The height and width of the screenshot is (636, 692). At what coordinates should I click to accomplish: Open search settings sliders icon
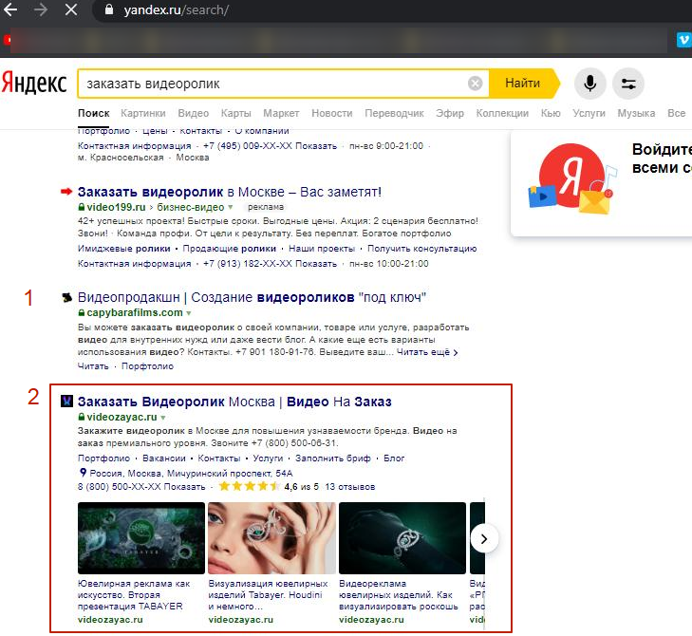(628, 84)
